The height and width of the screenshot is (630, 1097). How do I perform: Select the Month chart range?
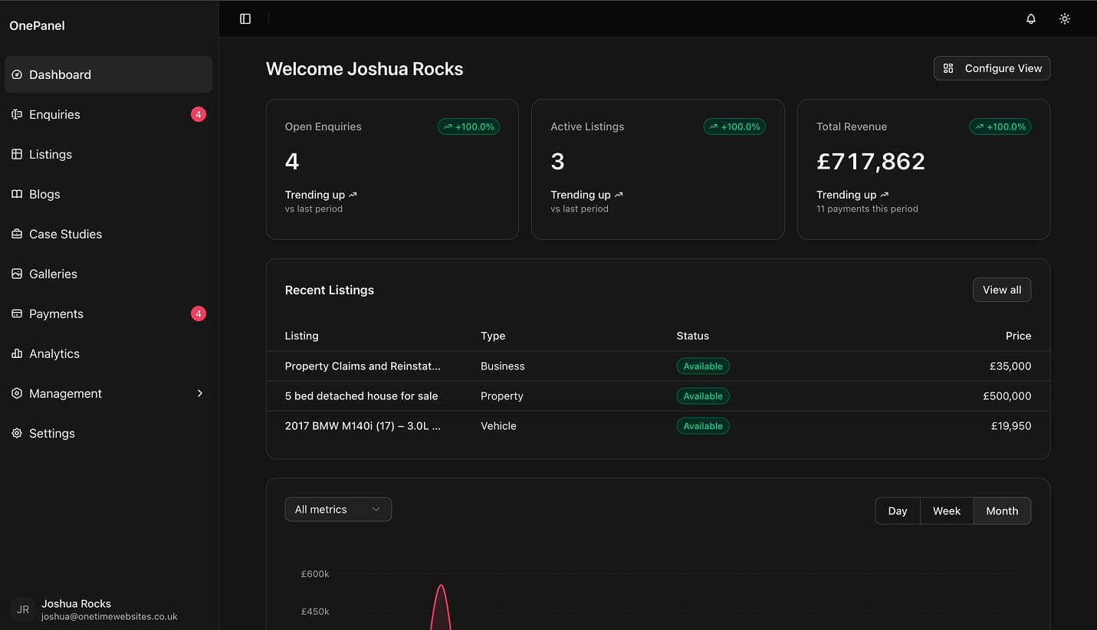pos(1002,511)
